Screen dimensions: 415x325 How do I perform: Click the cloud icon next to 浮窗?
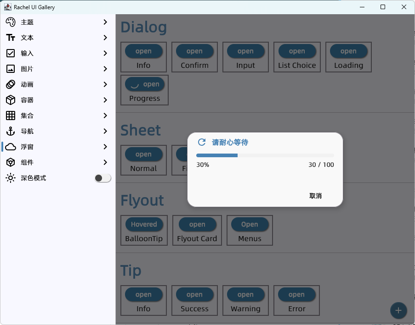coord(11,147)
